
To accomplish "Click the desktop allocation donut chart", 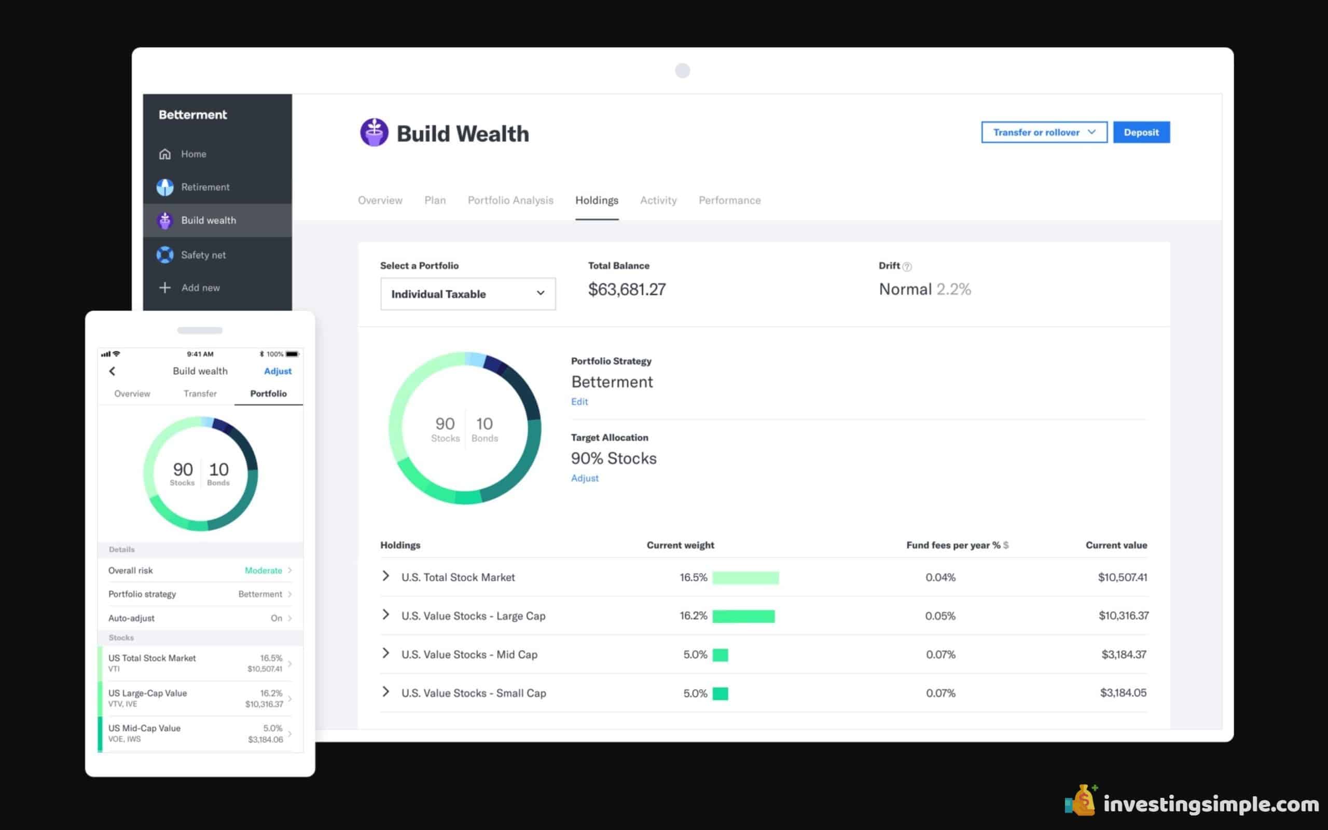I will pos(465,428).
